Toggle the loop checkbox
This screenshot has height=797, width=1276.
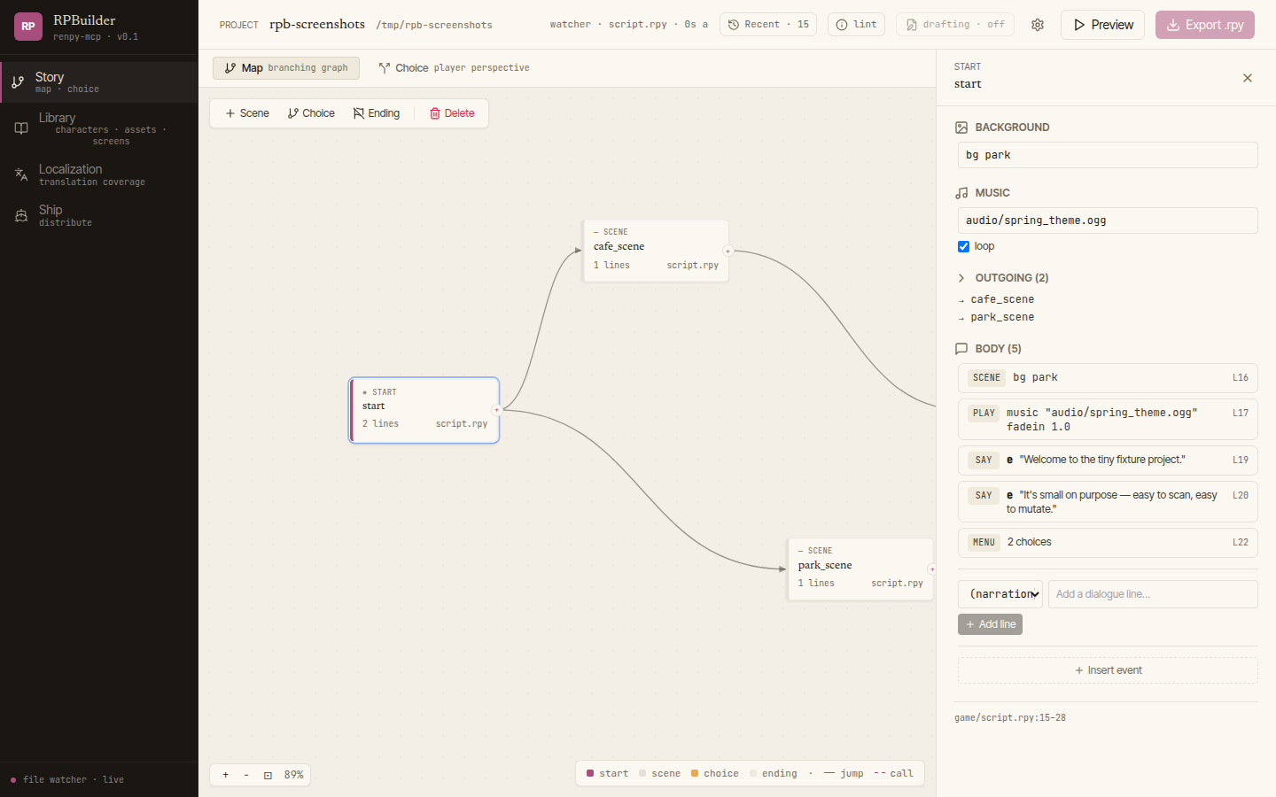(x=963, y=246)
